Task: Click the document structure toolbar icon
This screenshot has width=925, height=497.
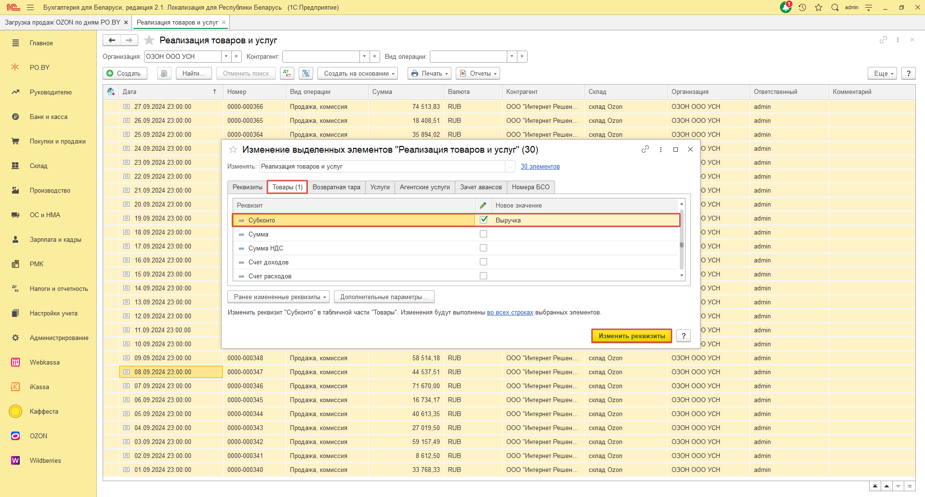Action: [306, 73]
